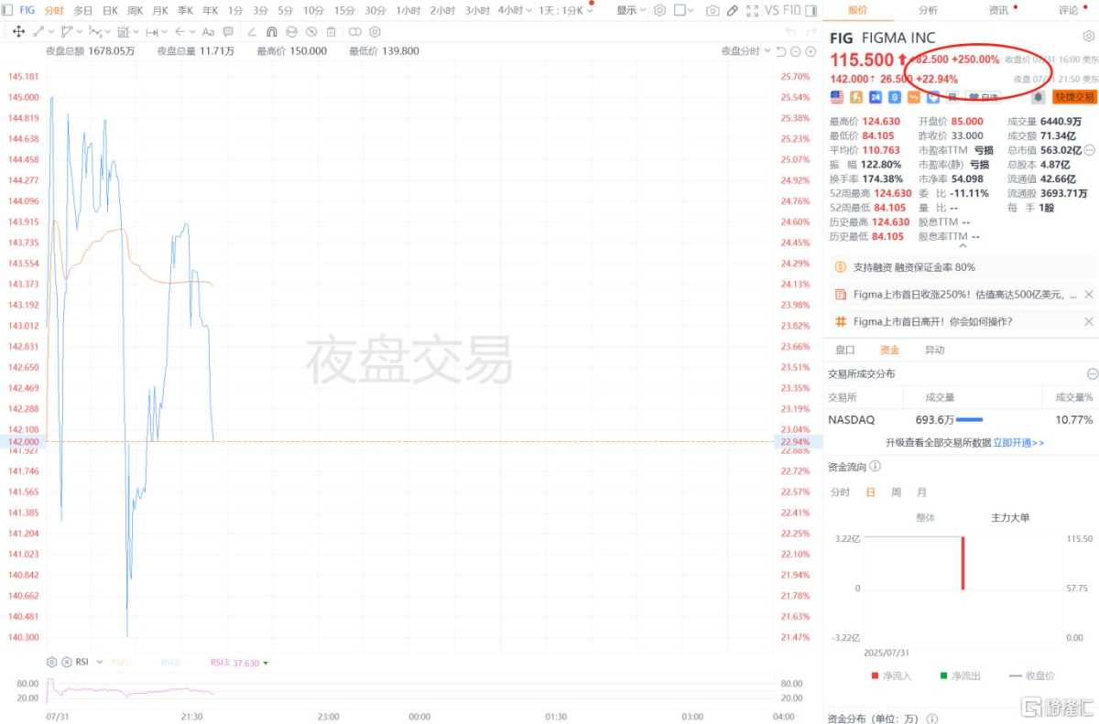Add stock to 自选 watchlist
1099x724 pixels.
pos(985,97)
